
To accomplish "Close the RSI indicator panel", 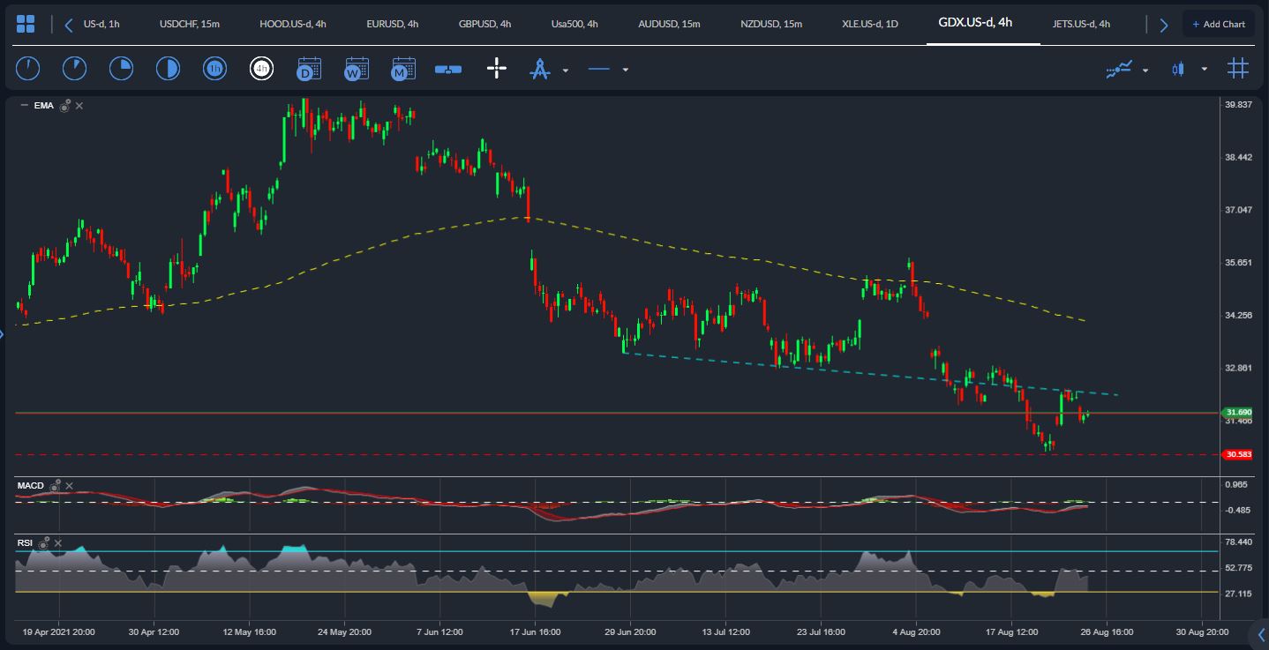I will coord(58,542).
